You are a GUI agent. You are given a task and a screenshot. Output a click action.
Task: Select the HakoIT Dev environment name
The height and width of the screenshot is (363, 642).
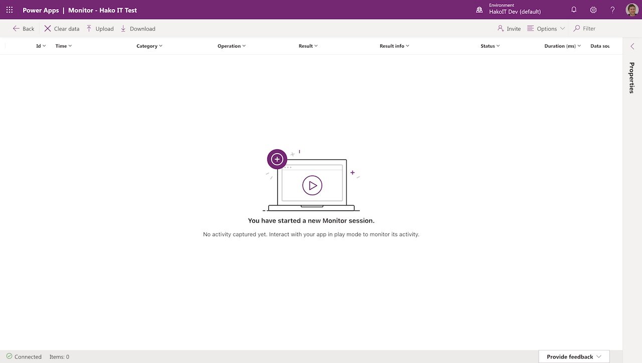click(x=515, y=12)
